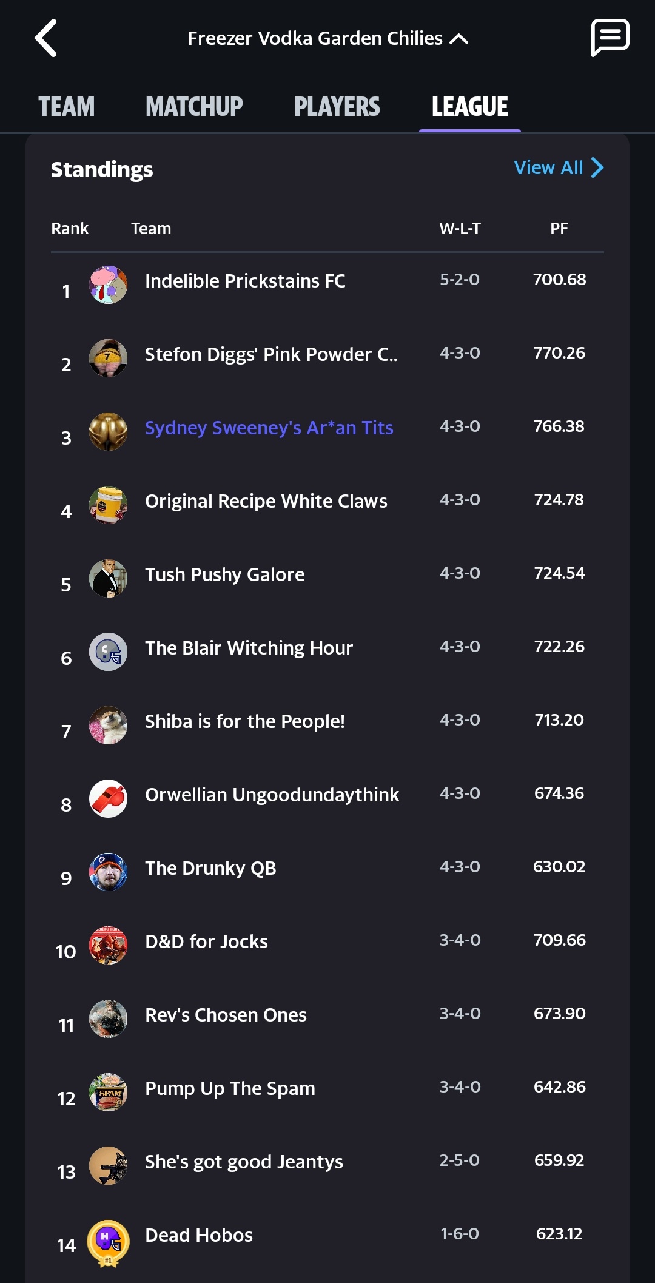Viewport: 655px width, 1283px height.
Task: Open D&D for Jocks team row
Action: 206,941
